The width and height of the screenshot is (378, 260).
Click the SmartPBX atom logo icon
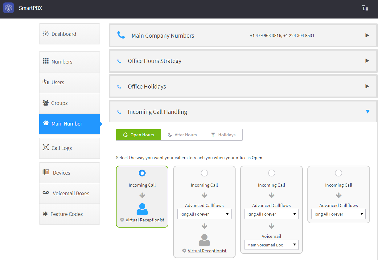pos(8,8)
